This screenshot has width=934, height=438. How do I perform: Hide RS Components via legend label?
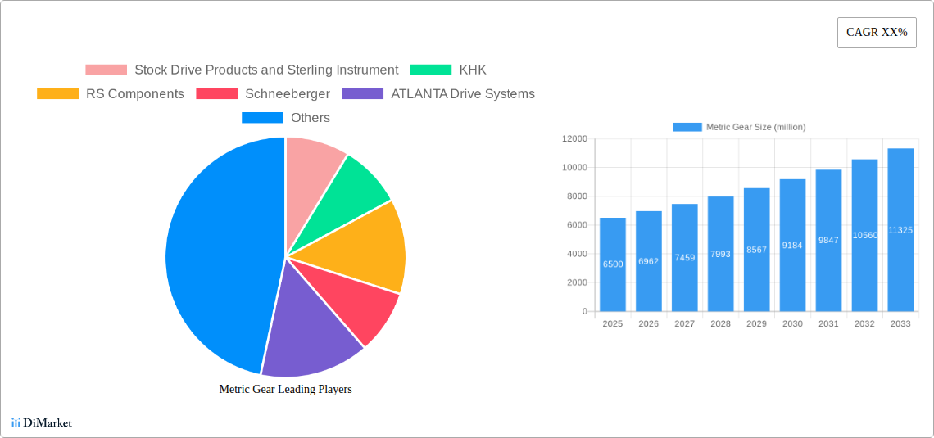pos(134,94)
